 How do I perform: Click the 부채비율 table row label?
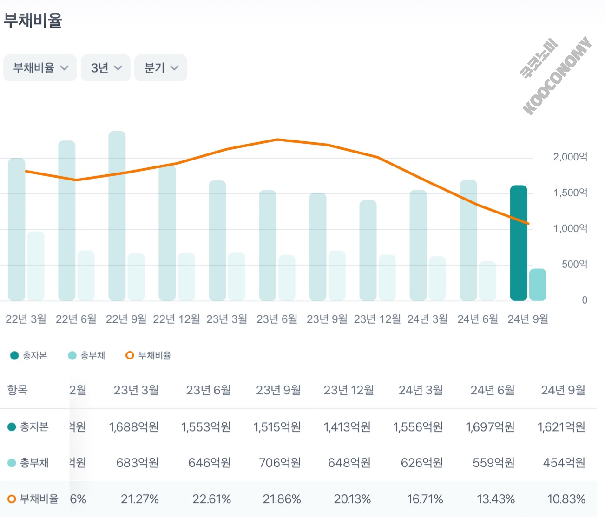click(33, 499)
